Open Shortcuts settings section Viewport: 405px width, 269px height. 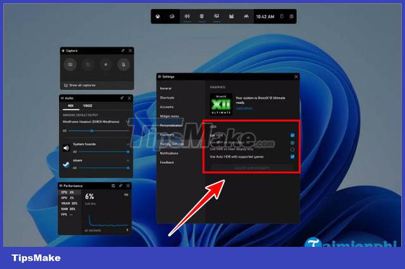167,97
